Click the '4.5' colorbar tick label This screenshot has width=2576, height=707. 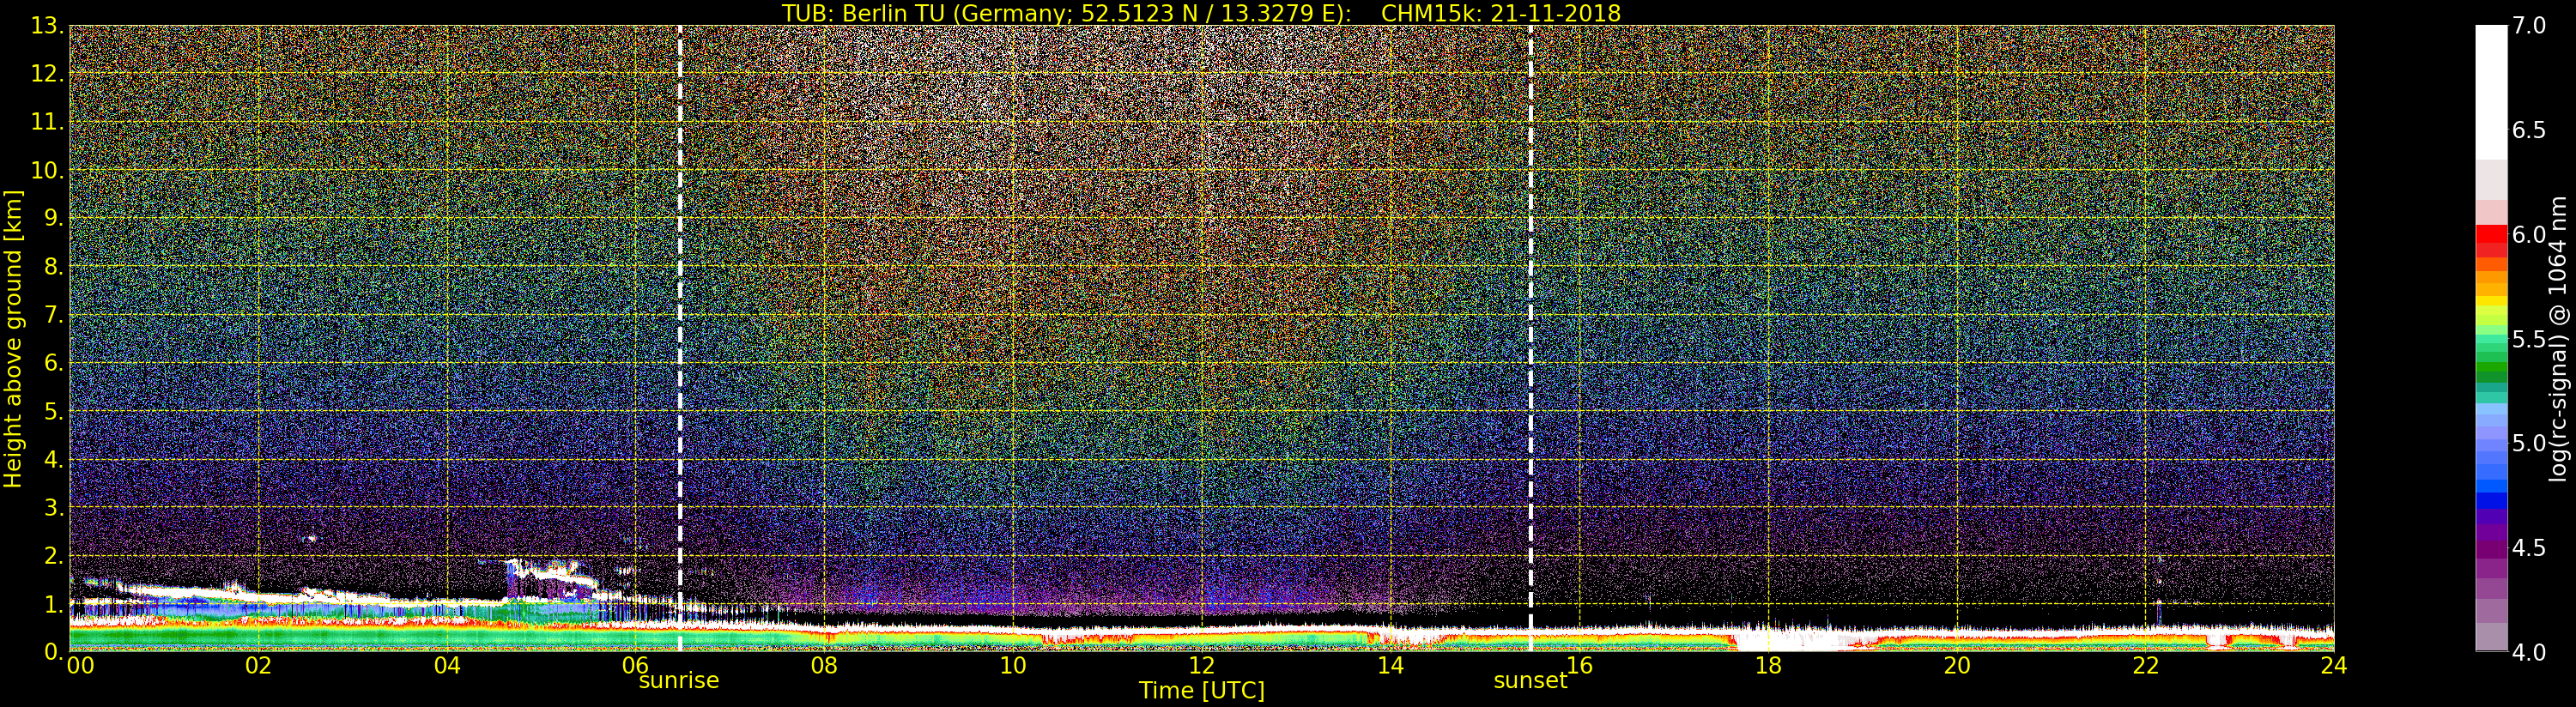(2529, 548)
